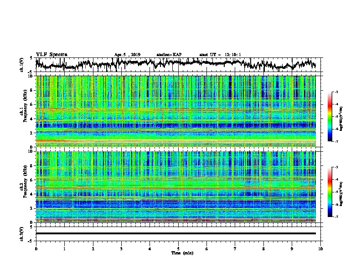Click the "ch.3(V)" axis label
The image size is (361, 279).
coord(22,234)
